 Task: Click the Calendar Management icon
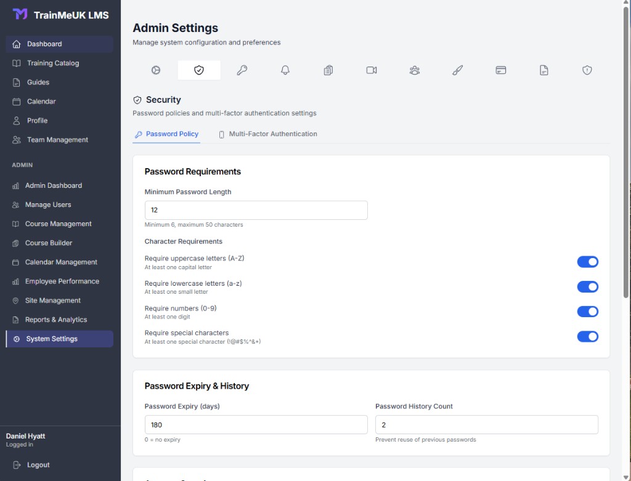pyautogui.click(x=15, y=262)
